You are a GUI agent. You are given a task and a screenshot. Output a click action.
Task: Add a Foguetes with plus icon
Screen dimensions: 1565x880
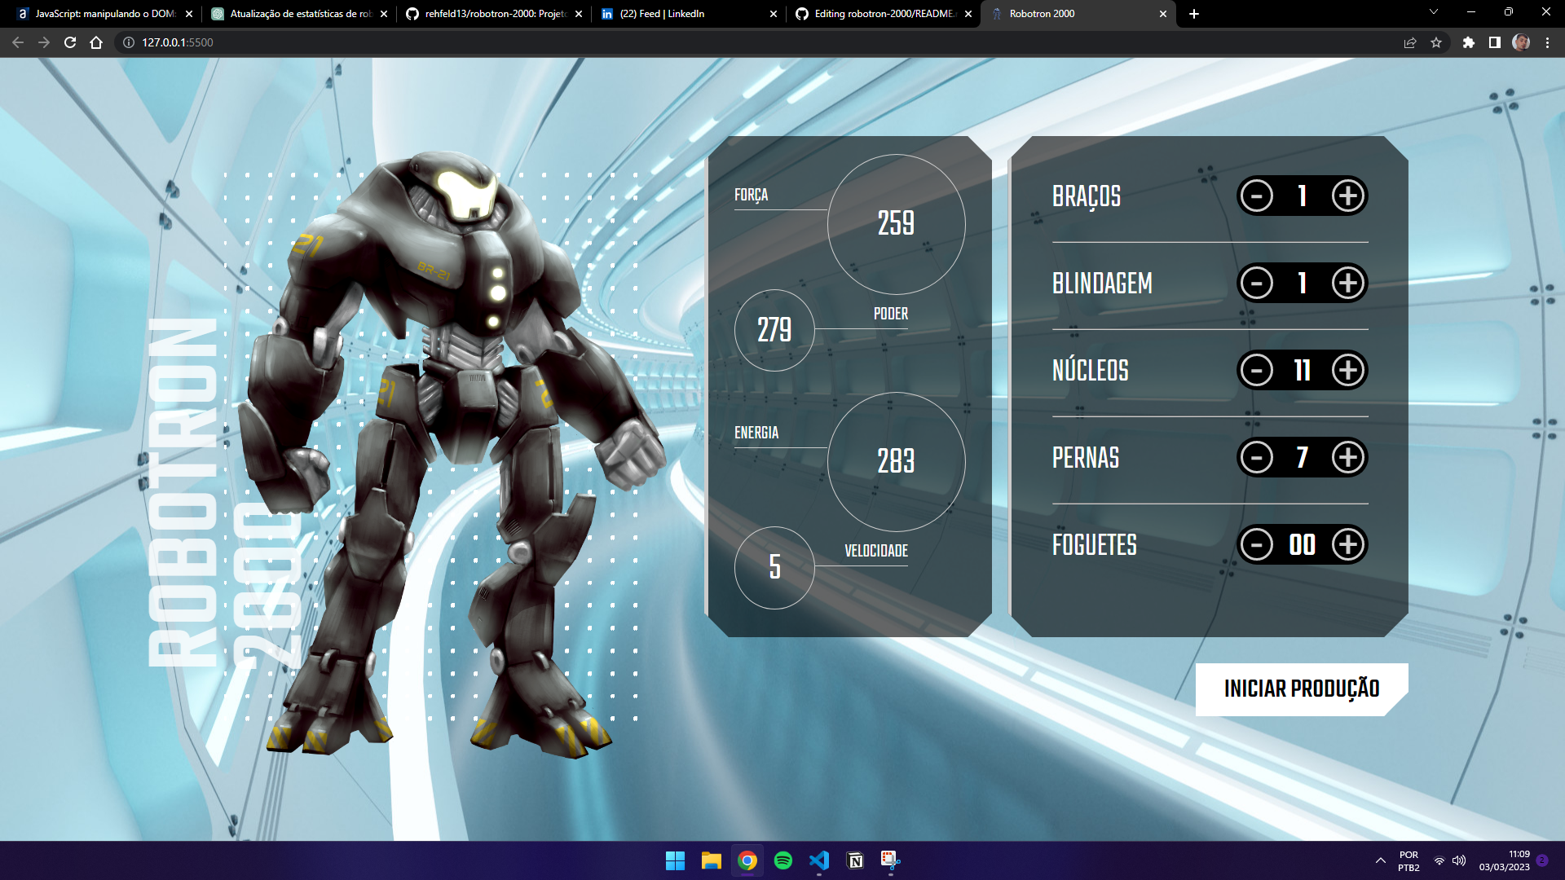click(1347, 545)
